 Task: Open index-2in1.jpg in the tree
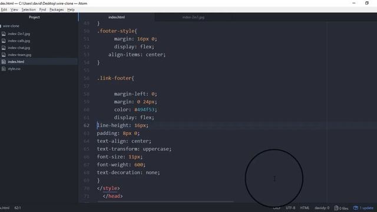pos(19,34)
